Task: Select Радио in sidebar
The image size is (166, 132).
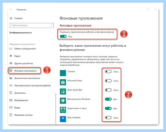Action: click(x=17, y=56)
